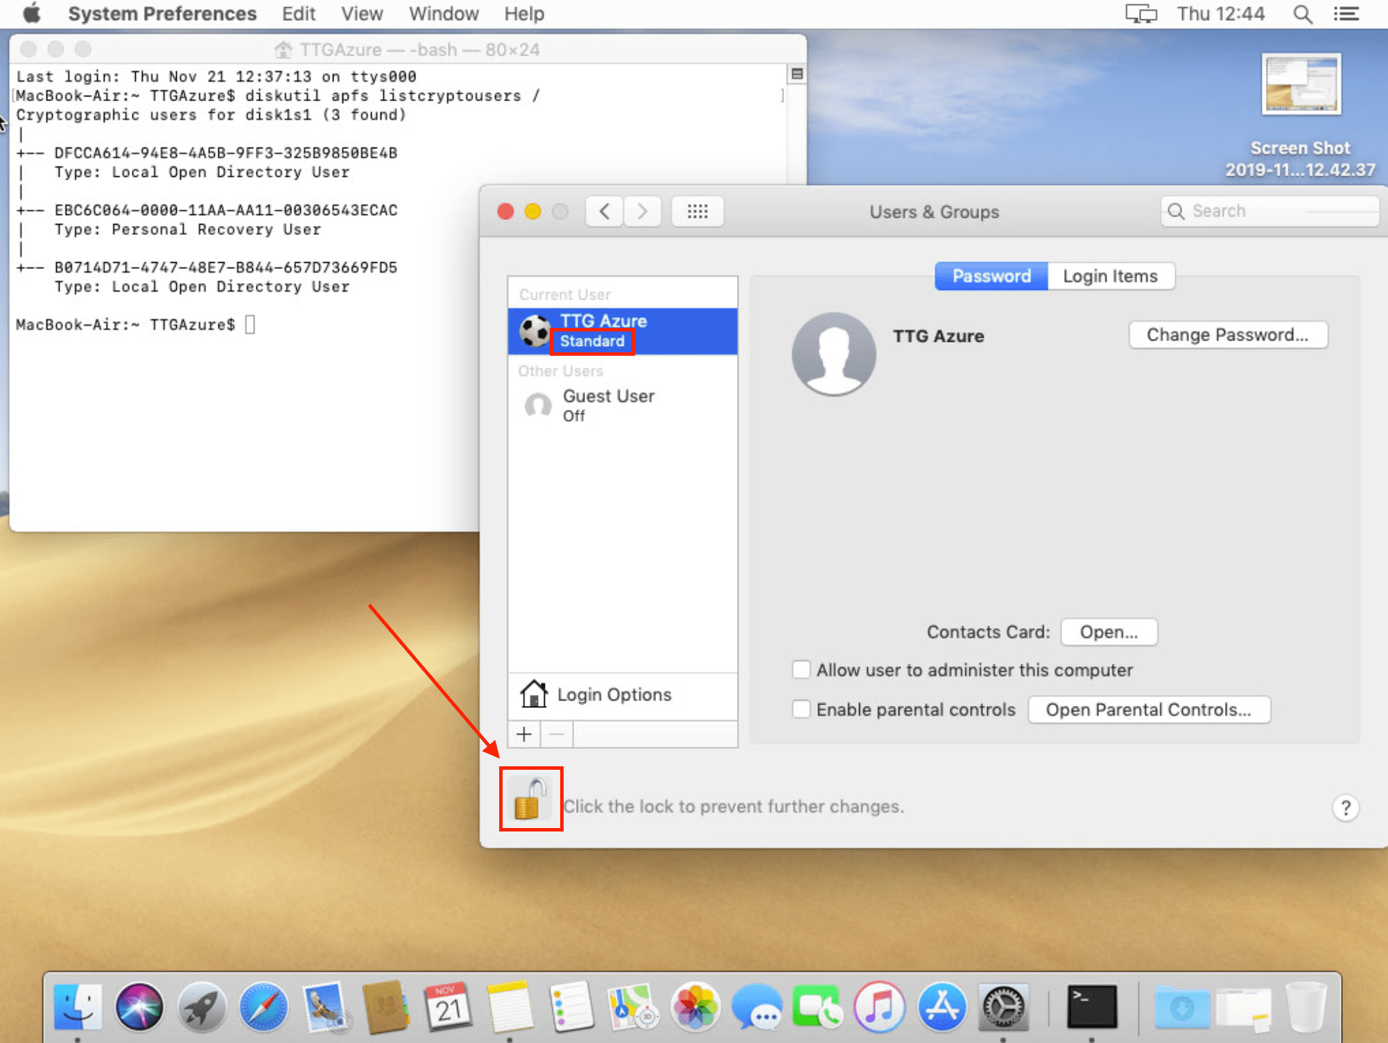Click Open Parental Controls button
The width and height of the screenshot is (1388, 1043).
pyautogui.click(x=1148, y=709)
